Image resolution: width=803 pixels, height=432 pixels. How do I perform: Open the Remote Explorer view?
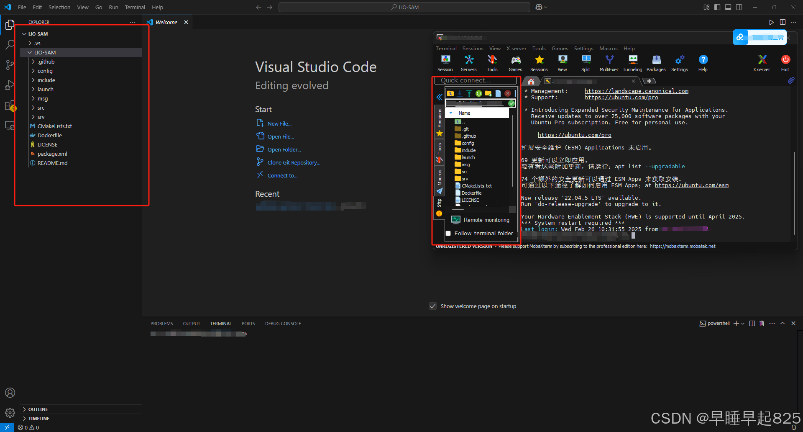pos(10,125)
